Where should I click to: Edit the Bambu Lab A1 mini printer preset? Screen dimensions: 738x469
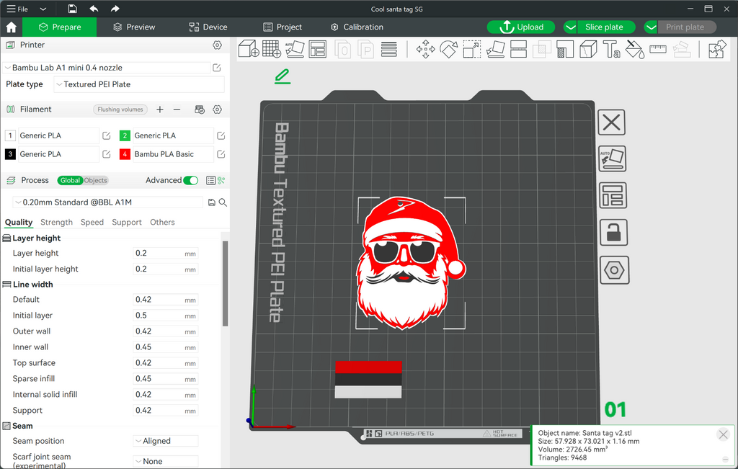pos(216,68)
